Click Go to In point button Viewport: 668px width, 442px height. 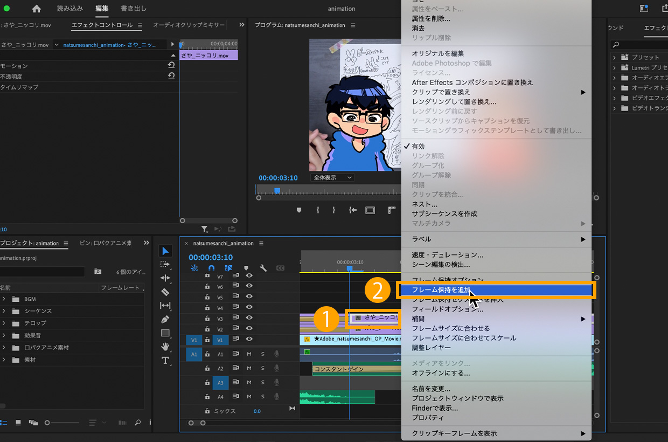point(353,210)
